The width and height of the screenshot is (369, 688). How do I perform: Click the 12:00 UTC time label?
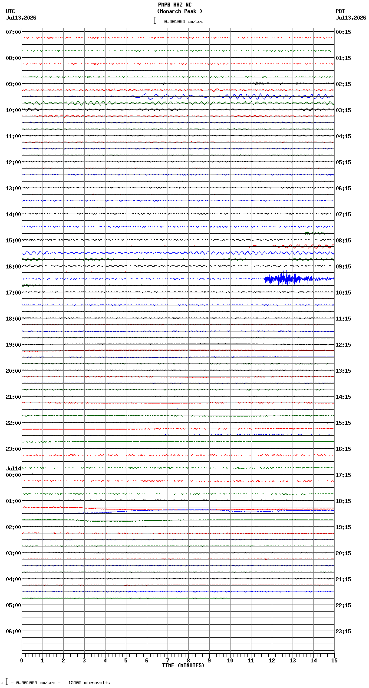13,162
